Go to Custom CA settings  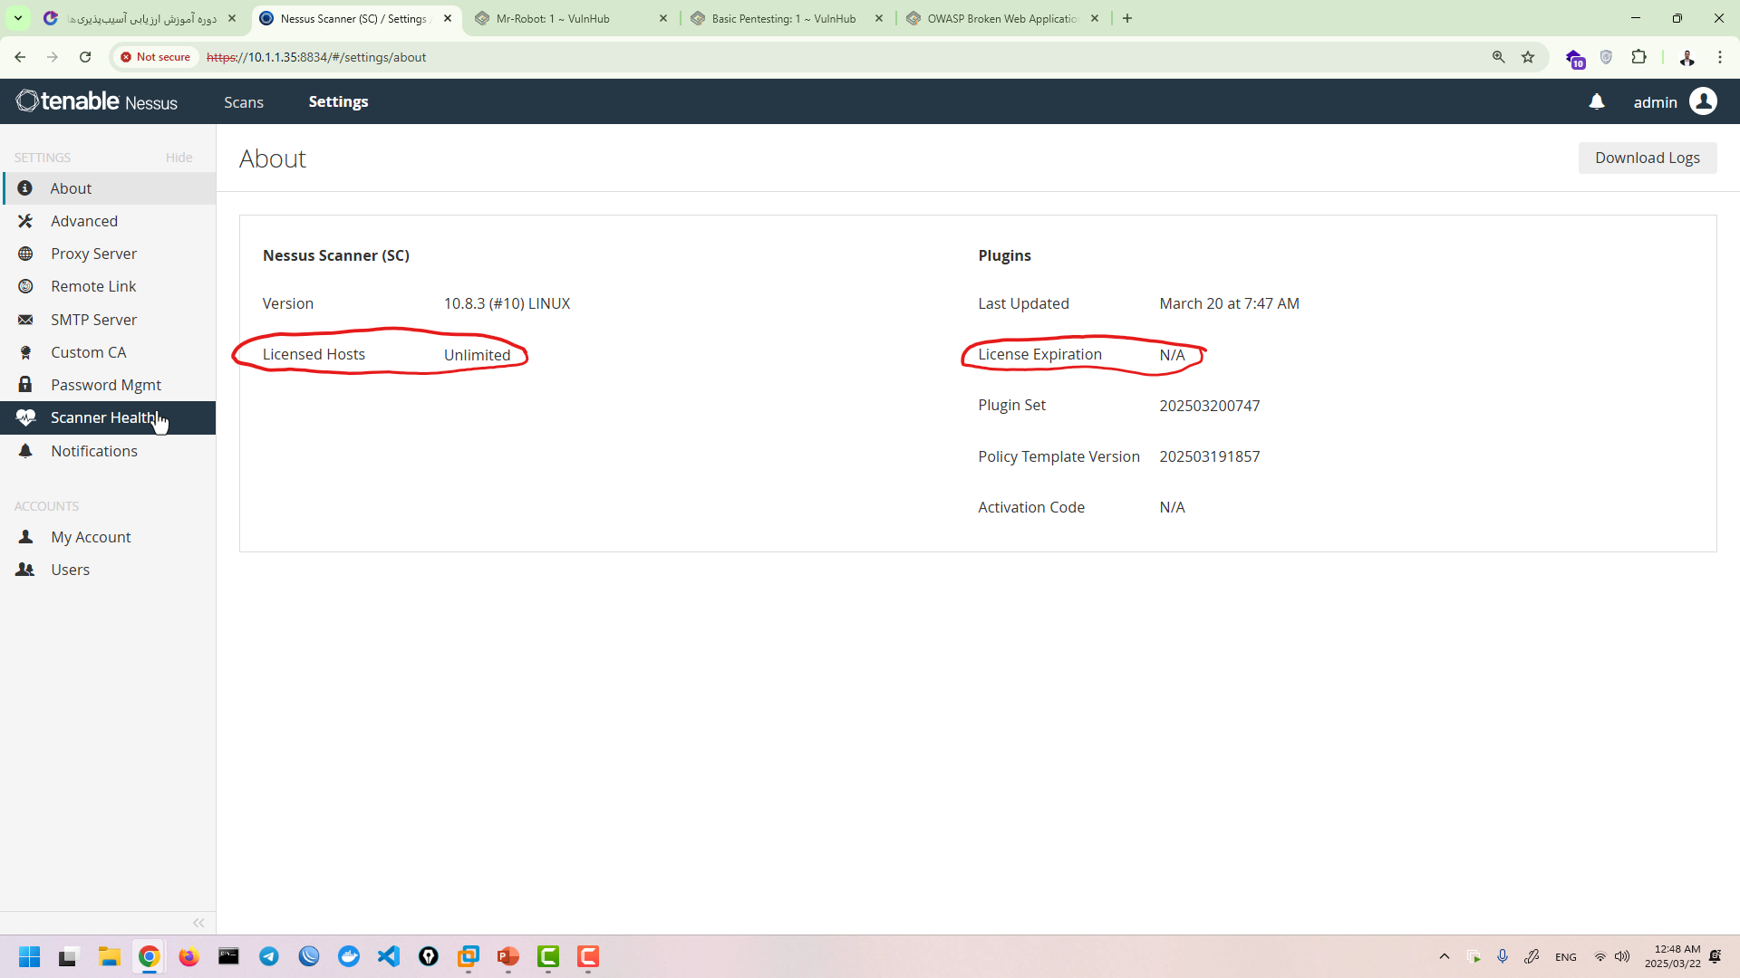pyautogui.click(x=88, y=352)
